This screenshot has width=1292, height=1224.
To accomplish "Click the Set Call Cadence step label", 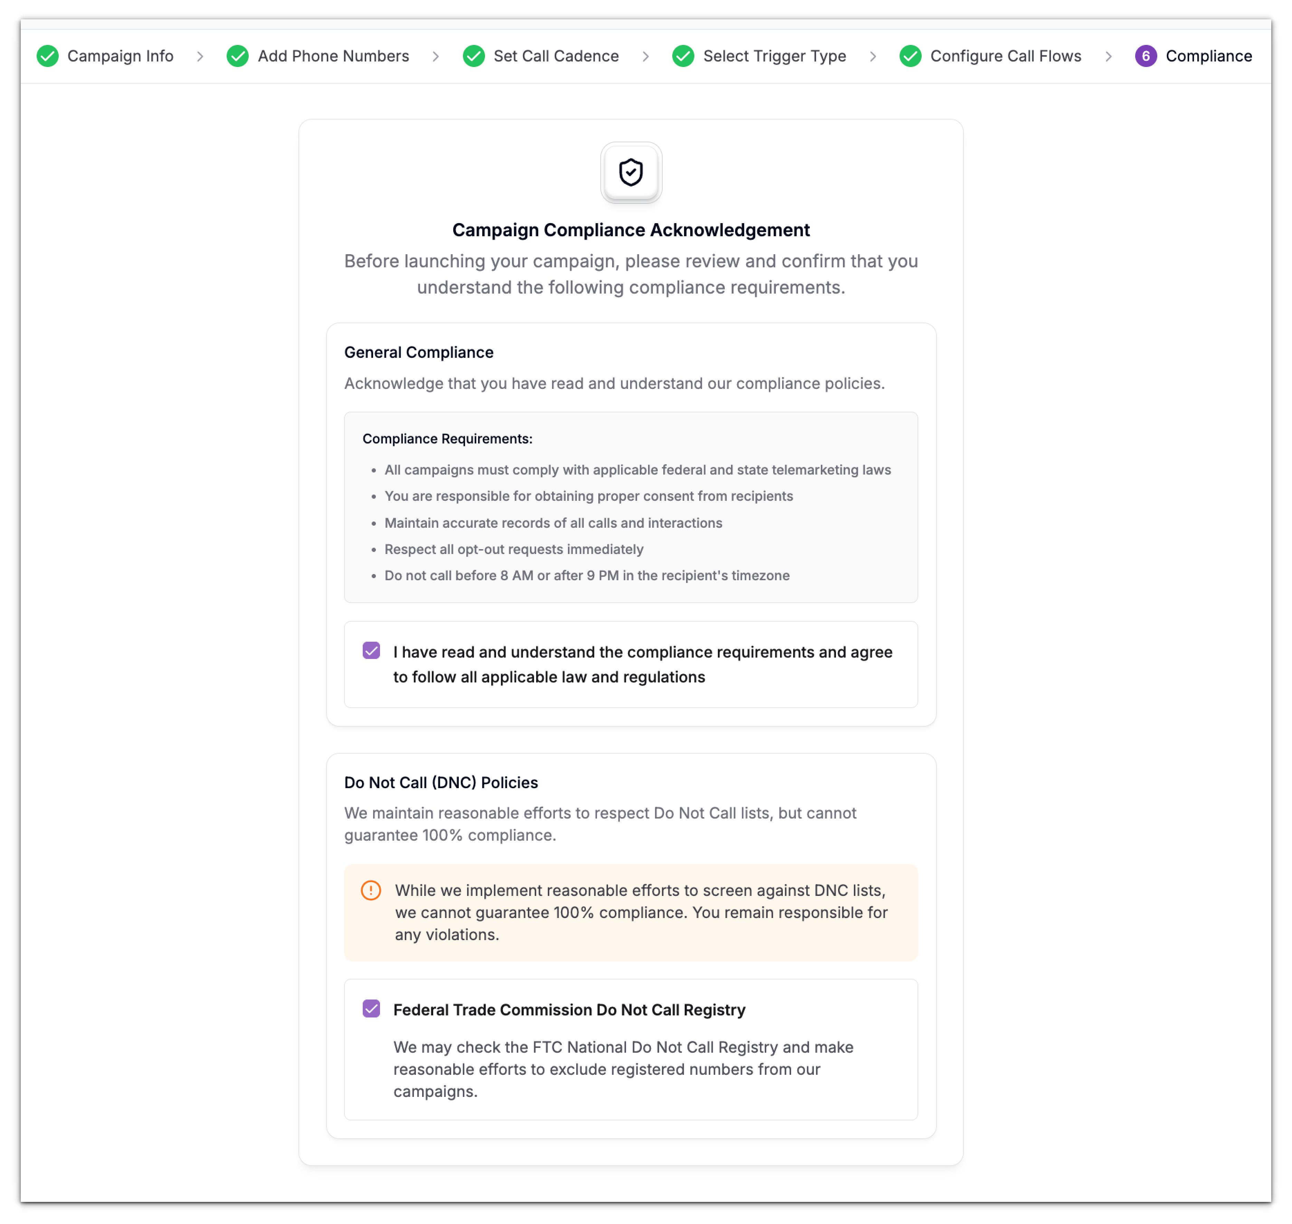I will coord(556,56).
